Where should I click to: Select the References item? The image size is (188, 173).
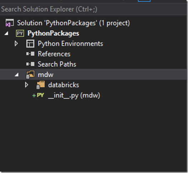54,54
